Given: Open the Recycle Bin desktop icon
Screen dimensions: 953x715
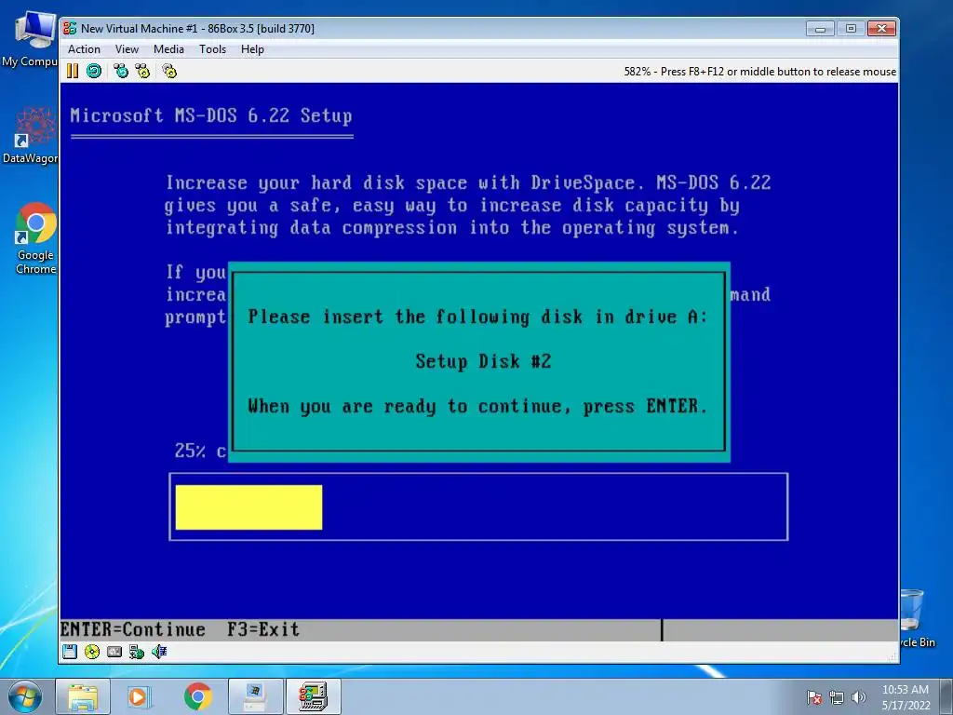Looking at the screenshot, I should point(917,617).
